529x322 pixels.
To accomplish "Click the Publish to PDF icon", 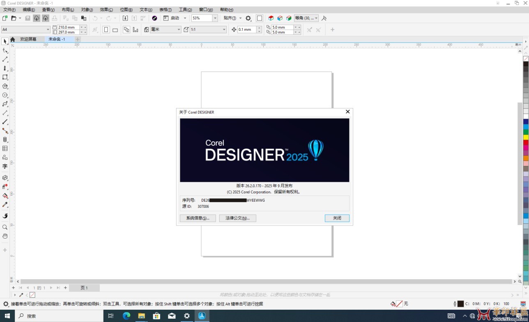I will point(143,18).
